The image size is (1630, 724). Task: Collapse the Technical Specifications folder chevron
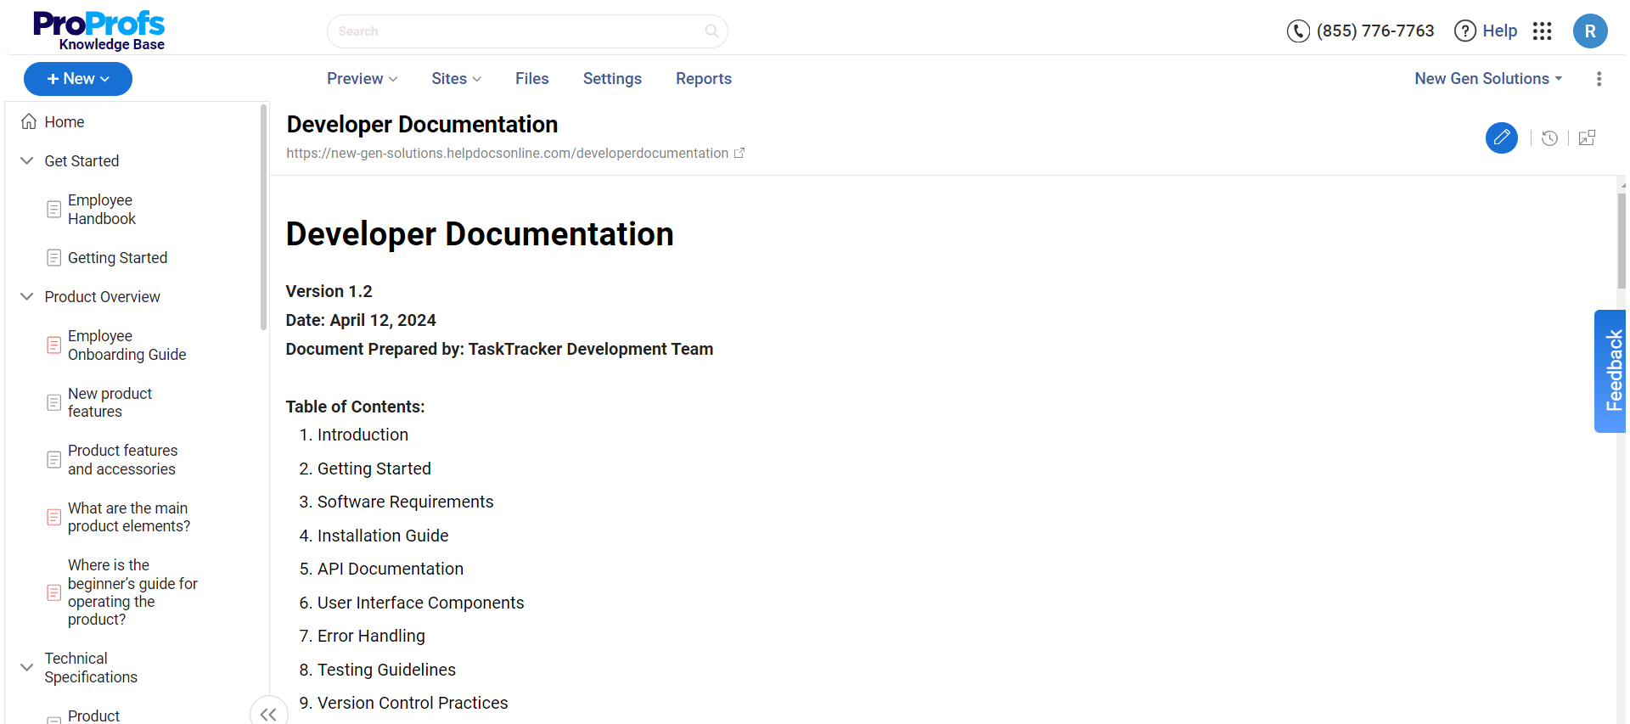27,667
